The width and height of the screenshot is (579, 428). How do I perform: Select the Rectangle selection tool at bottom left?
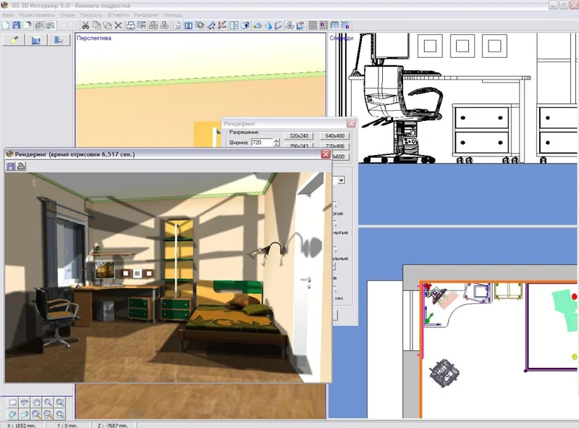13,403
